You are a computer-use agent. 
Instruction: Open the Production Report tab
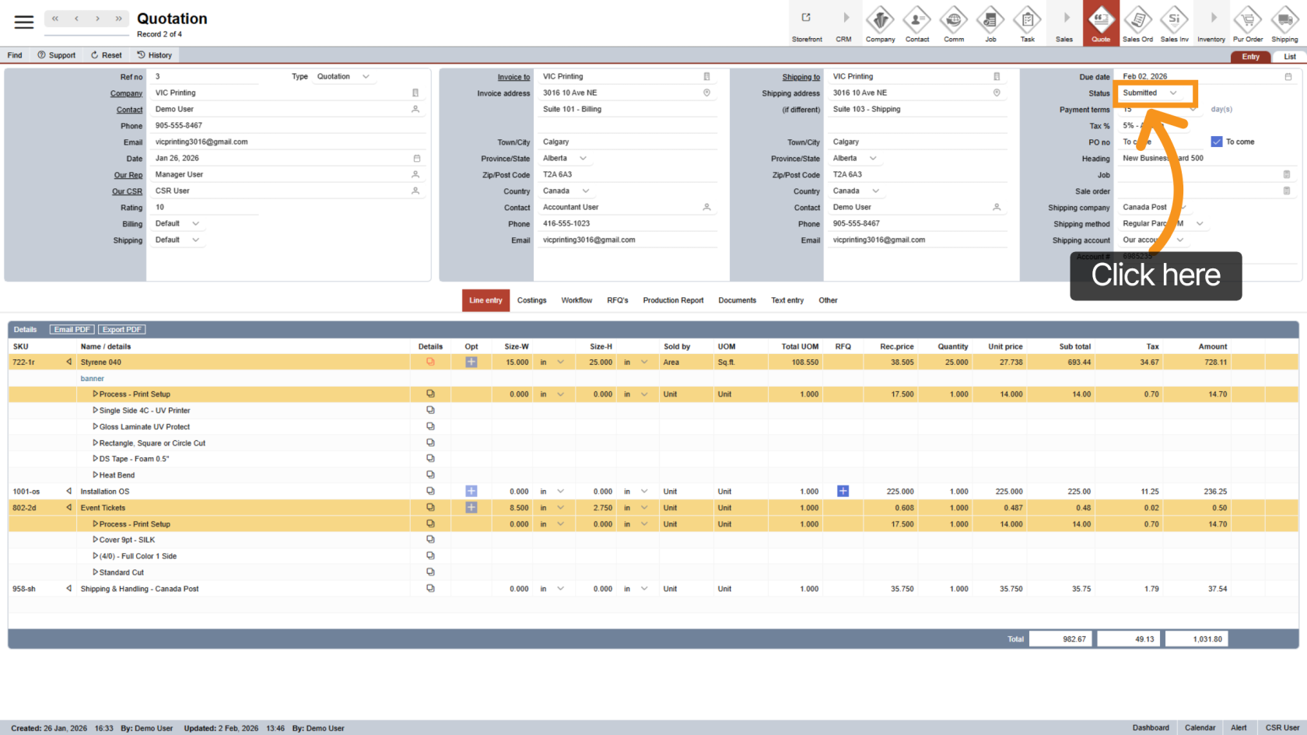[x=673, y=300]
